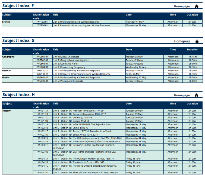
Task: Select examination code WHI02 1C
Action: 43,131
